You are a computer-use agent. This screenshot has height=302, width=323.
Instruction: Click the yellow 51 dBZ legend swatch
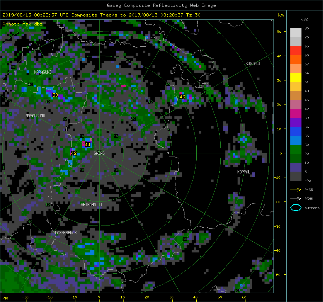(296, 78)
